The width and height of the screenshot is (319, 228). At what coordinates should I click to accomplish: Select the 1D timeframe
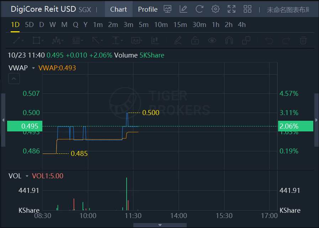[15, 25]
